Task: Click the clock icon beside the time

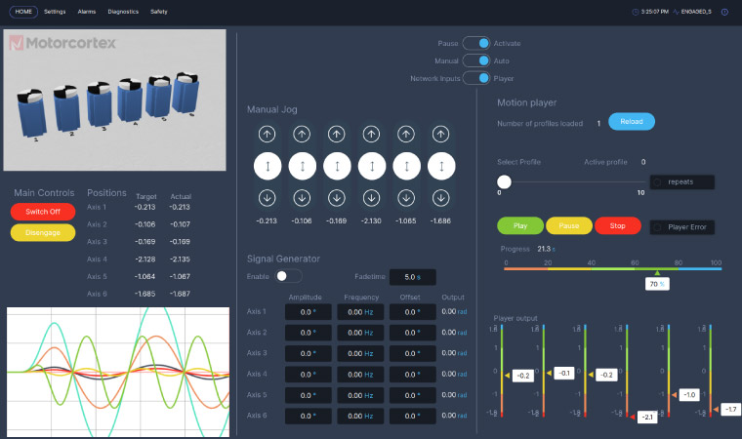Action: tap(636, 12)
